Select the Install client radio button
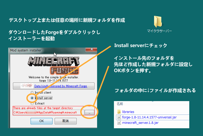 [32, 93]
